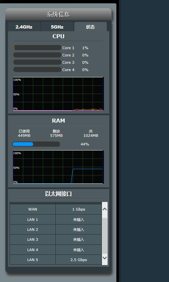Click the 系统信息 panel header
Viewport: 169px width, 282px height.
click(x=58, y=14)
